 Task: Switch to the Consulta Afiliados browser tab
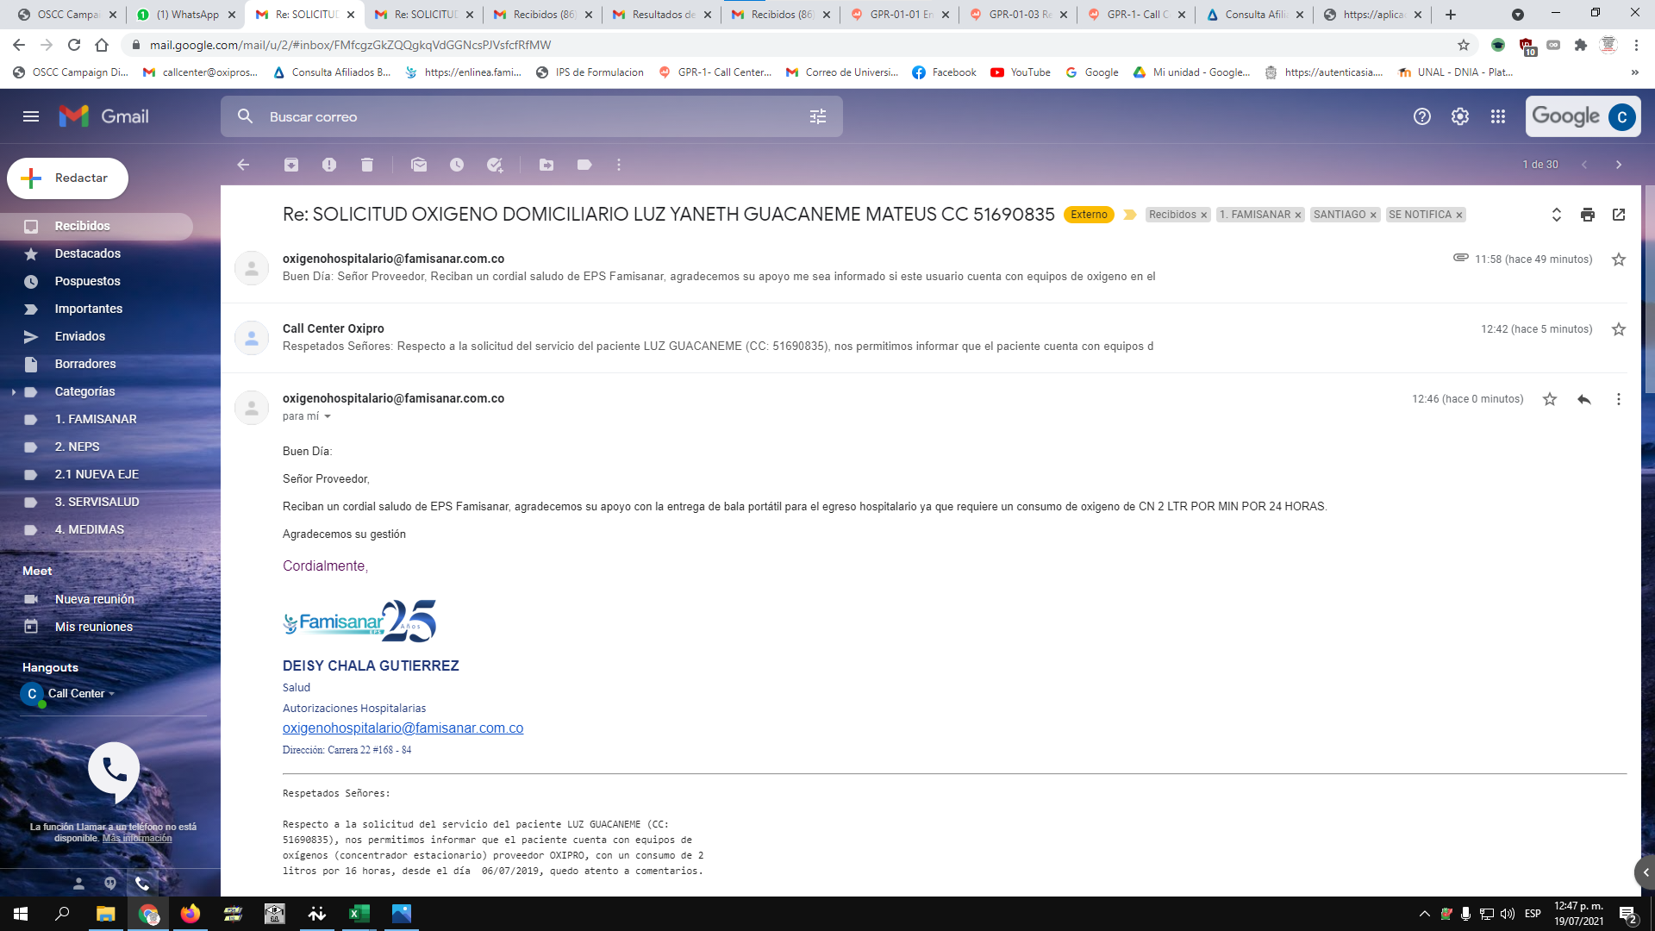(1254, 15)
